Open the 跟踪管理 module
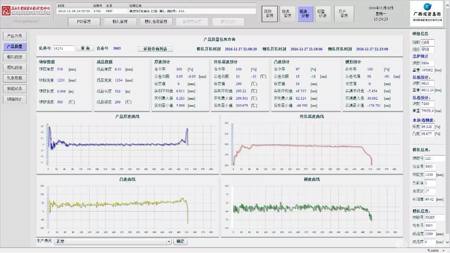Viewport: 450px width, 253px height. point(270,14)
